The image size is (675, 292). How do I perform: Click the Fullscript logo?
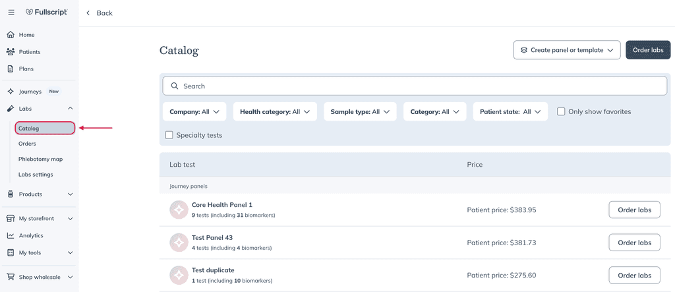coord(46,13)
